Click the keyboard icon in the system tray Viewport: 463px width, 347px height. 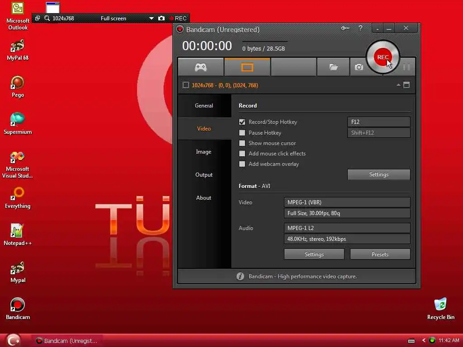pos(411,341)
